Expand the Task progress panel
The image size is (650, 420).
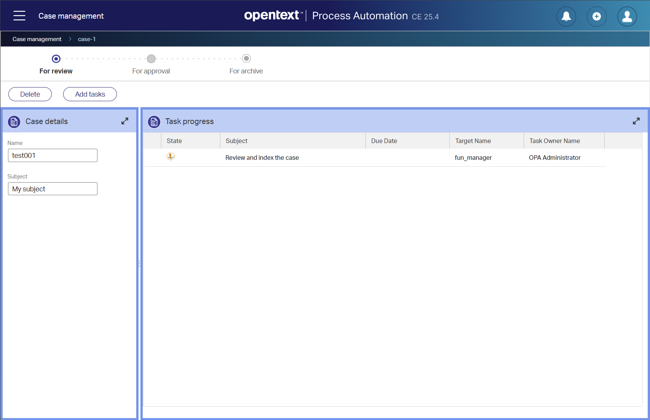(636, 121)
